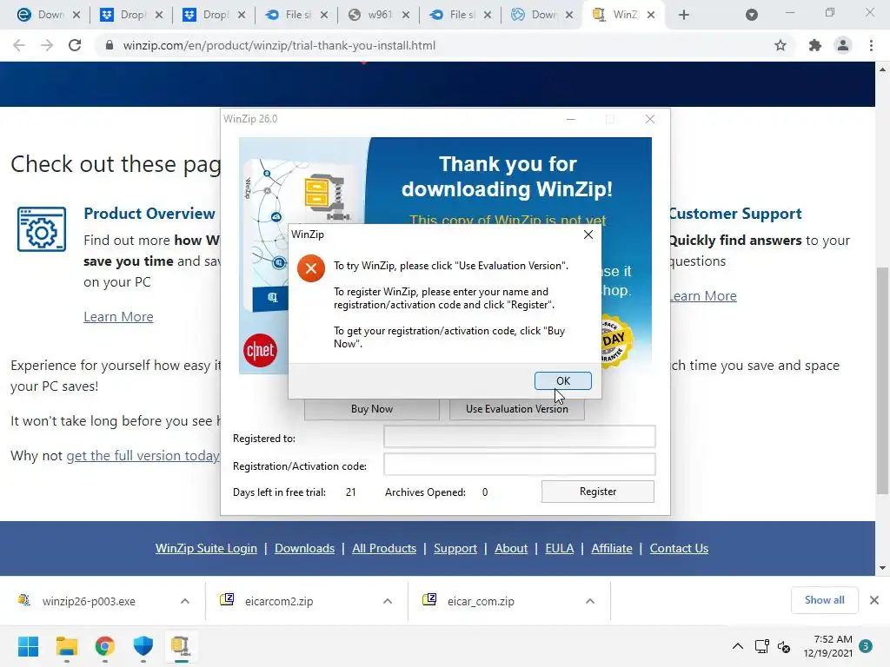The width and height of the screenshot is (890, 667).
Task: Click the padlock site info icon
Action: point(109,45)
